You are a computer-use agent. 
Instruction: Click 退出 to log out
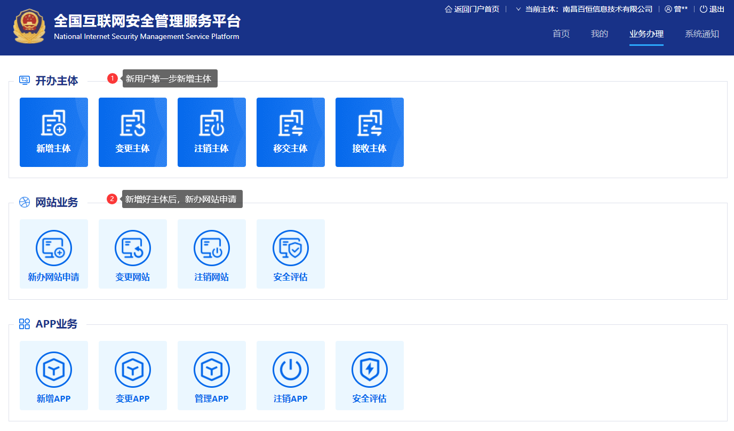[712, 9]
